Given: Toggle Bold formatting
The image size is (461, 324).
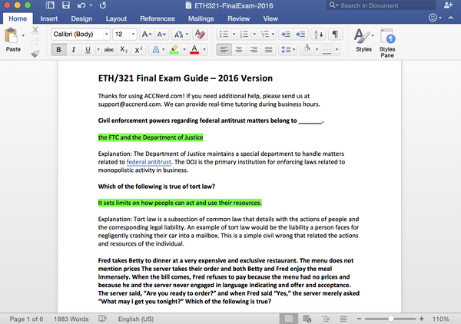Looking at the screenshot, I should (x=59, y=50).
